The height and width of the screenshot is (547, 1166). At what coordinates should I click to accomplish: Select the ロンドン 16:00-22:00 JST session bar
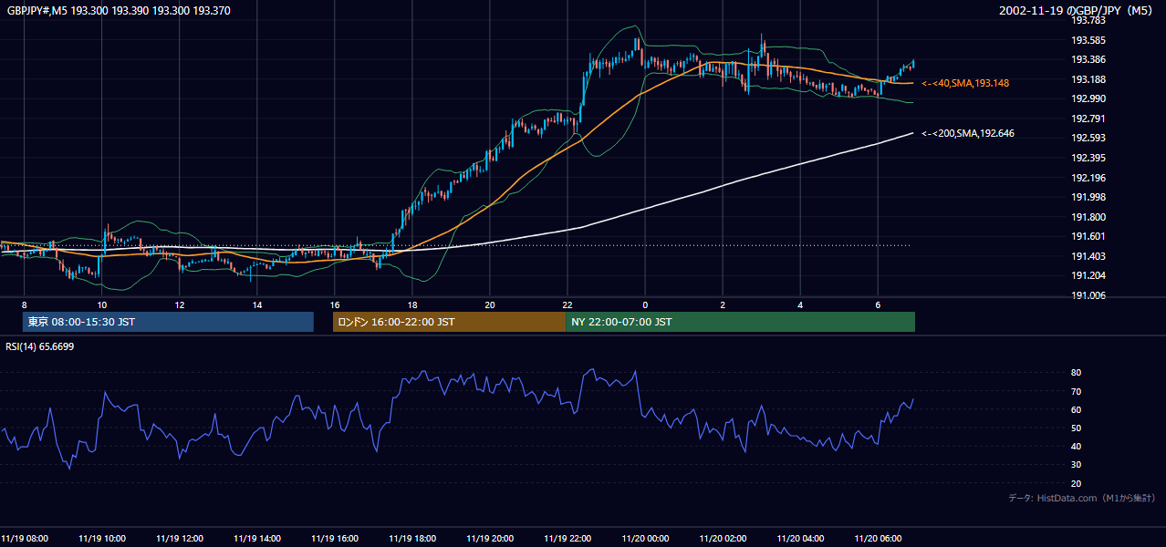[449, 322]
